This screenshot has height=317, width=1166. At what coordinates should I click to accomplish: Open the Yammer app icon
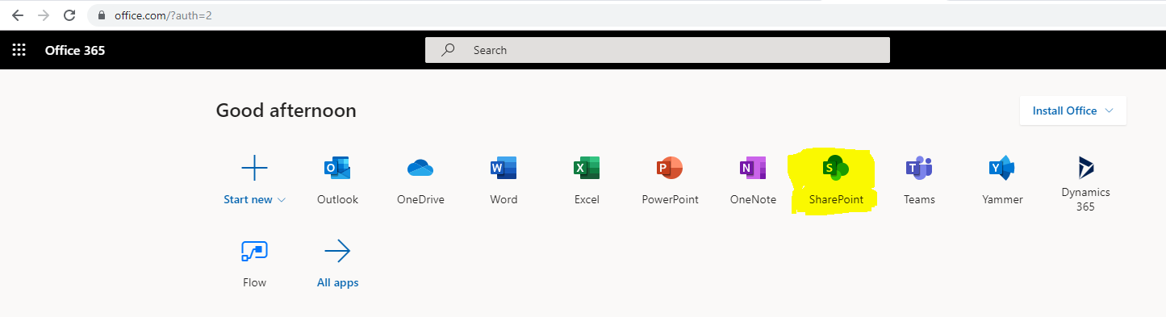click(1002, 168)
